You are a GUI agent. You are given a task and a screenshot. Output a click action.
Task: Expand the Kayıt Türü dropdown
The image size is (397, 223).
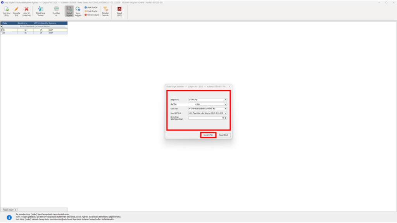[x=208, y=109]
